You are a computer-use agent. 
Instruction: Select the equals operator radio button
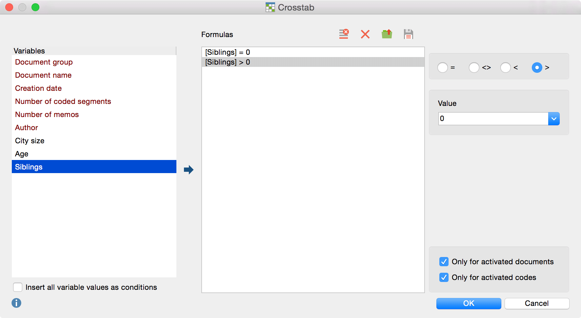tap(443, 68)
